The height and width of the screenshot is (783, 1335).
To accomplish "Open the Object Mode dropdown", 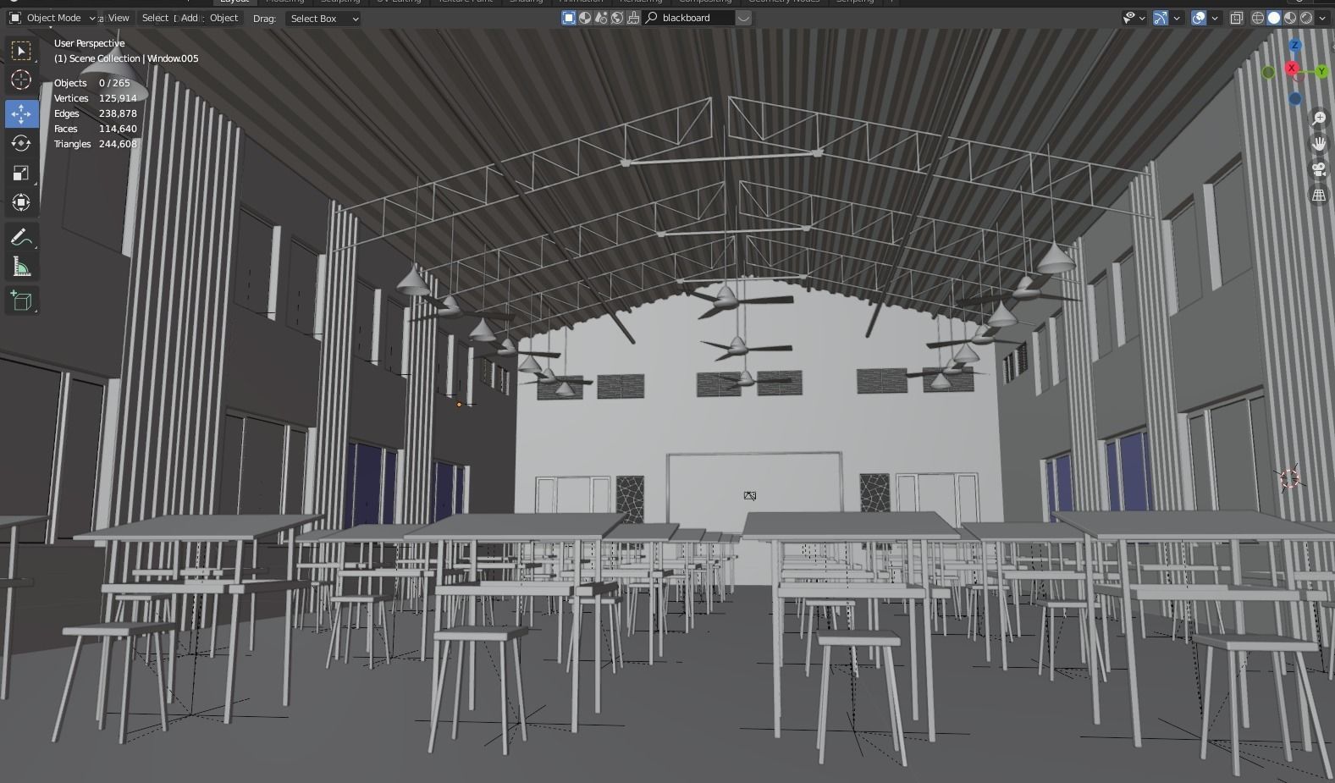I will pyautogui.click(x=52, y=18).
